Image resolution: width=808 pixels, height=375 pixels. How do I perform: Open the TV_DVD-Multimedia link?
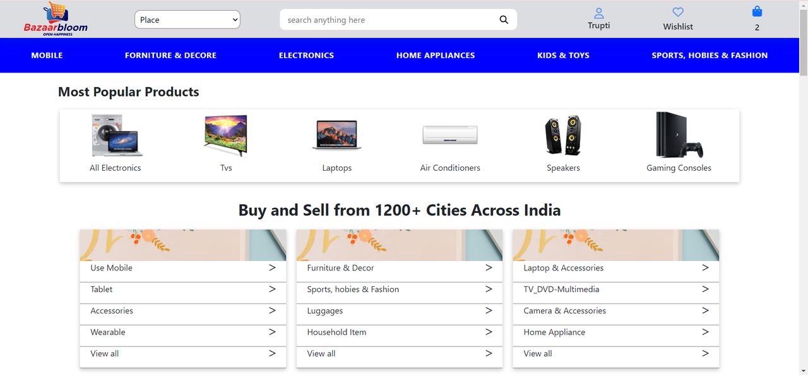[561, 289]
